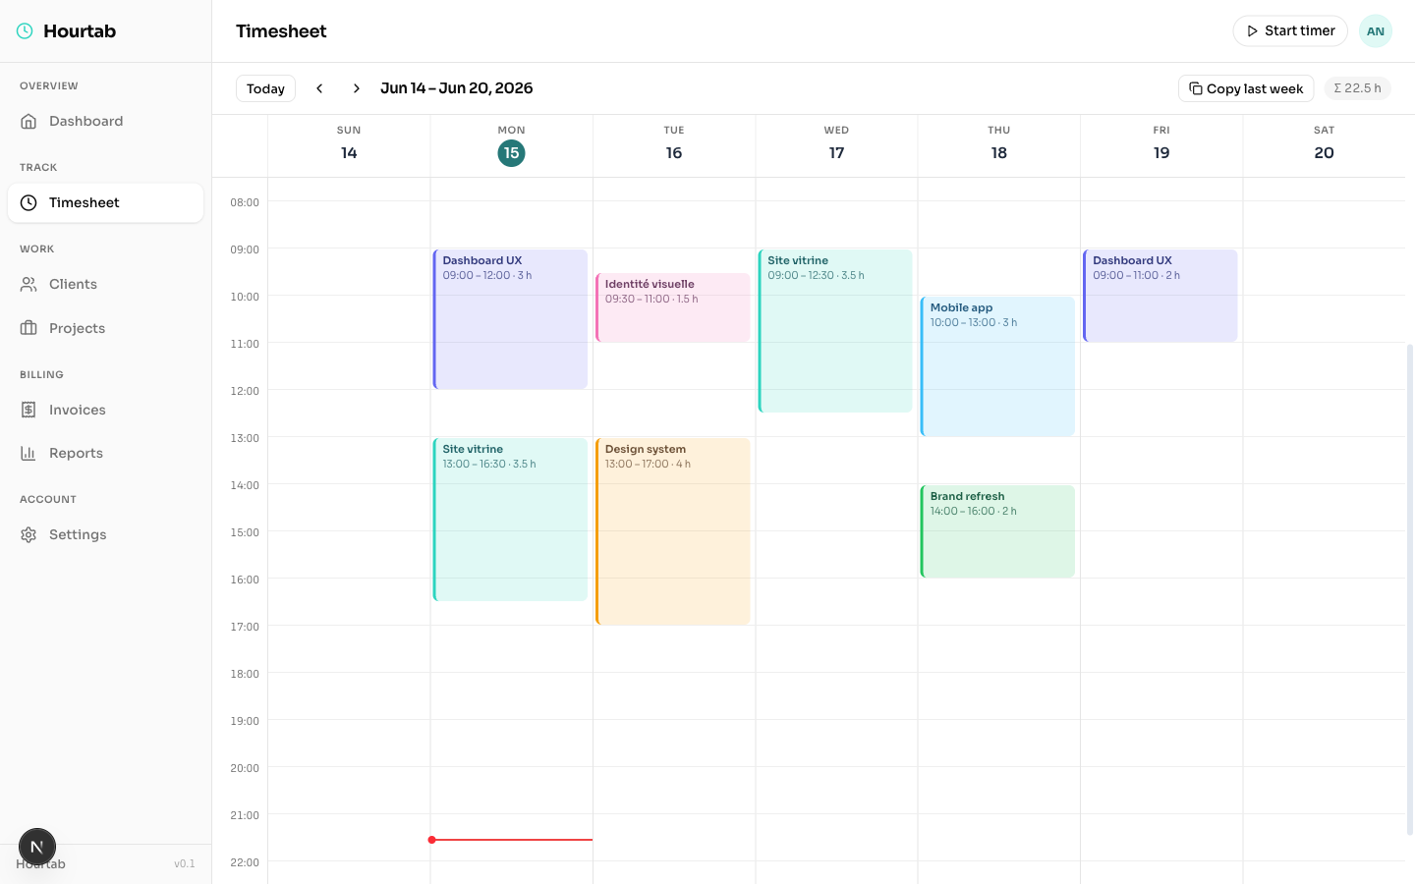Click the 22.5 h total badge
This screenshot has height=884, width=1415.
(1358, 88)
